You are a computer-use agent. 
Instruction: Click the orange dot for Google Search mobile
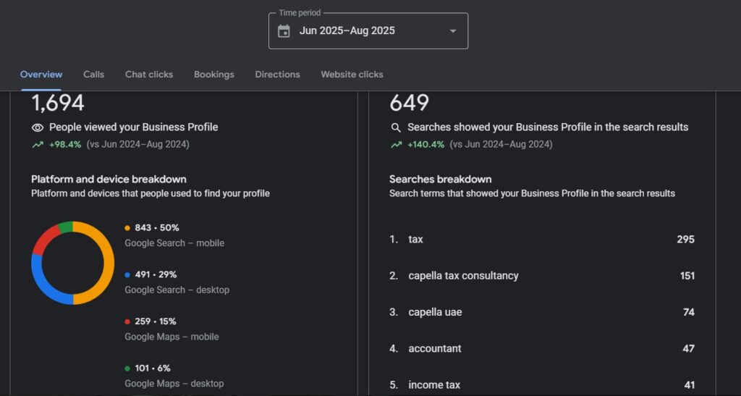pyautogui.click(x=127, y=228)
